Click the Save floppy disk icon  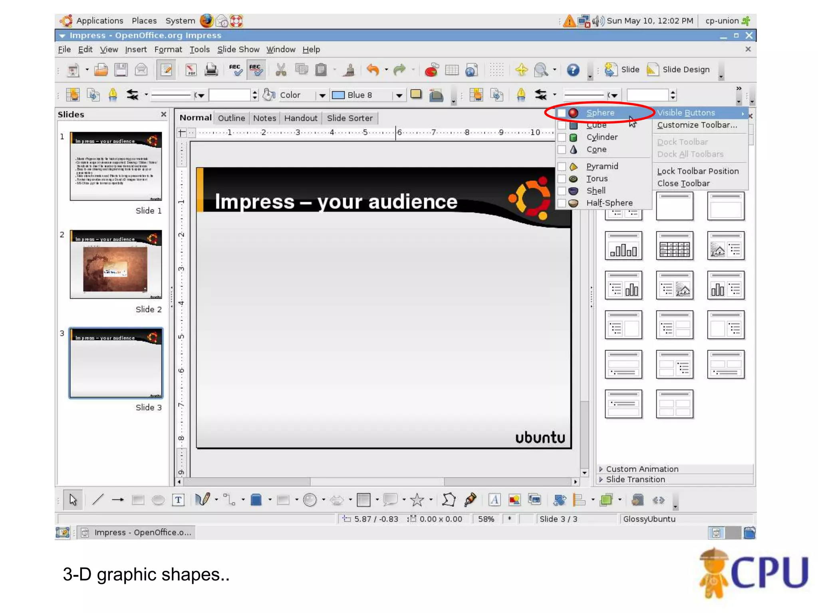pyautogui.click(x=121, y=70)
